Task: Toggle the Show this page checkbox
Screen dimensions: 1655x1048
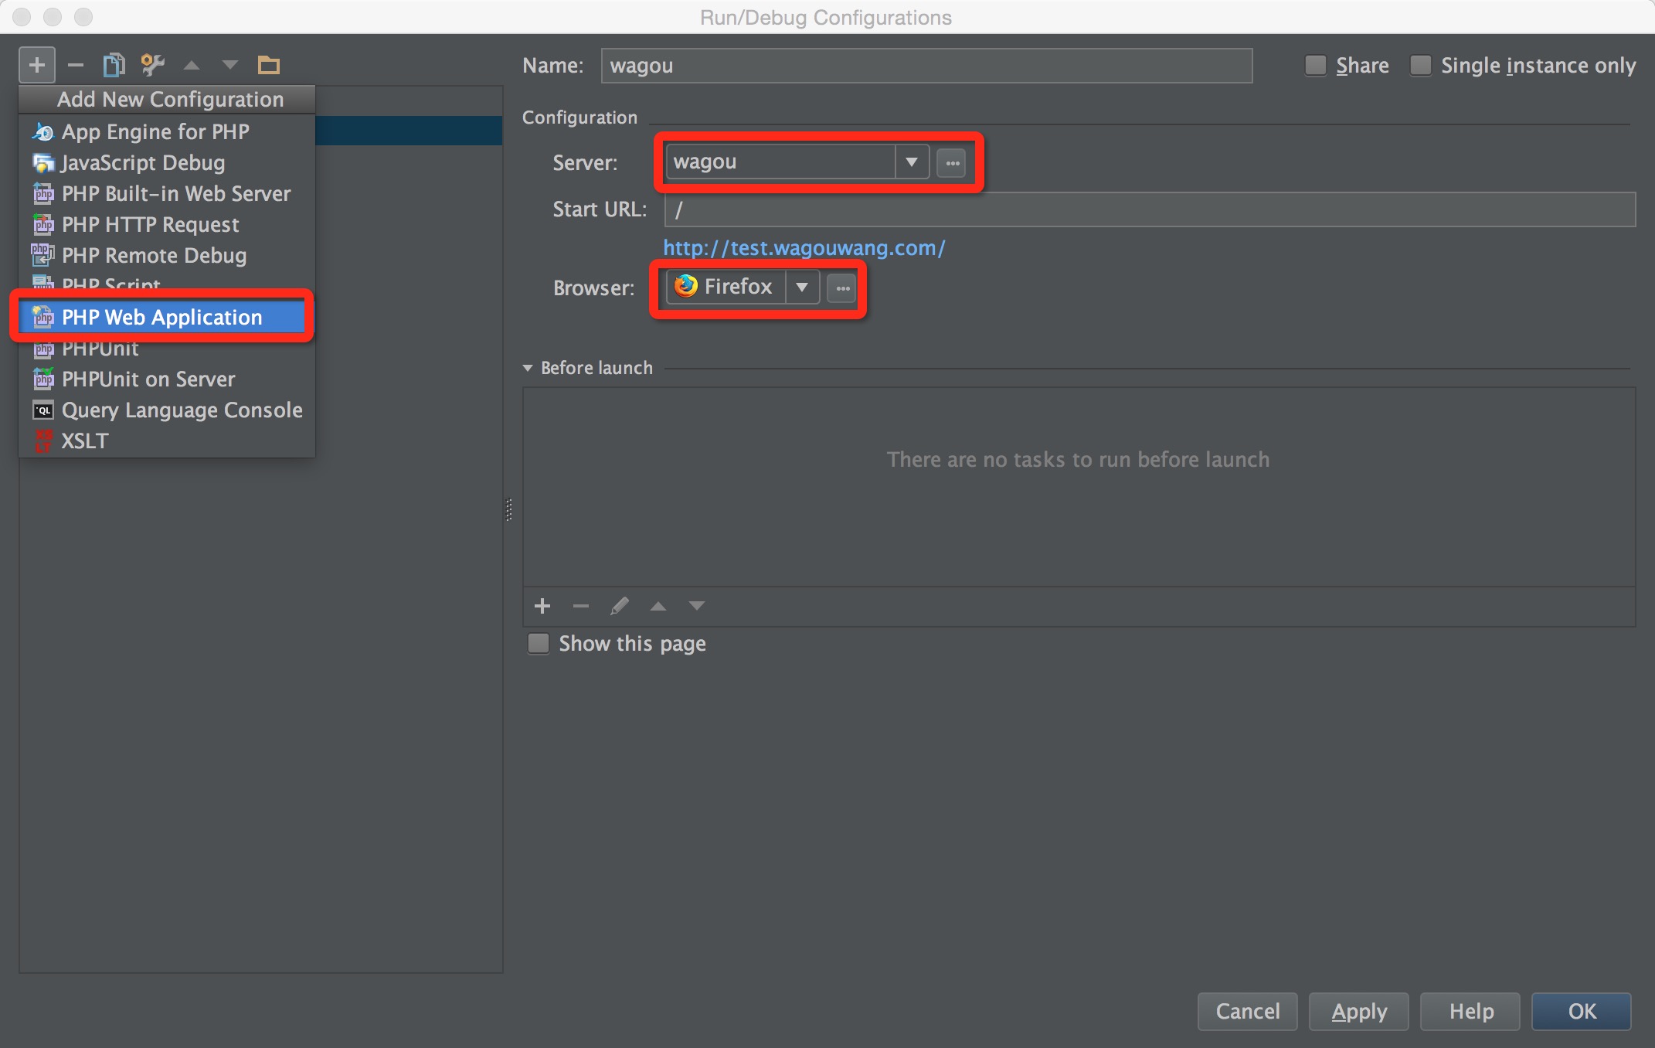Action: [x=539, y=644]
